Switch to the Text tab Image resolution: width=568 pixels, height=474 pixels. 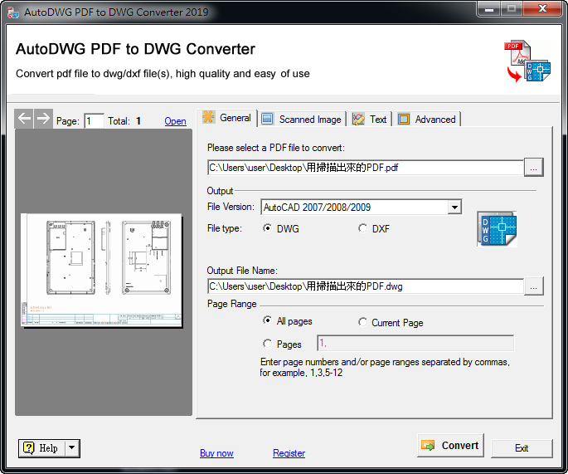click(370, 119)
